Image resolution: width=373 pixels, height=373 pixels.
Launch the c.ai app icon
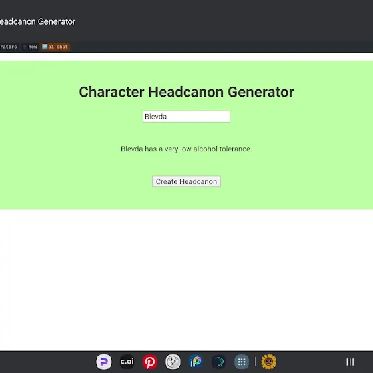pos(127,362)
